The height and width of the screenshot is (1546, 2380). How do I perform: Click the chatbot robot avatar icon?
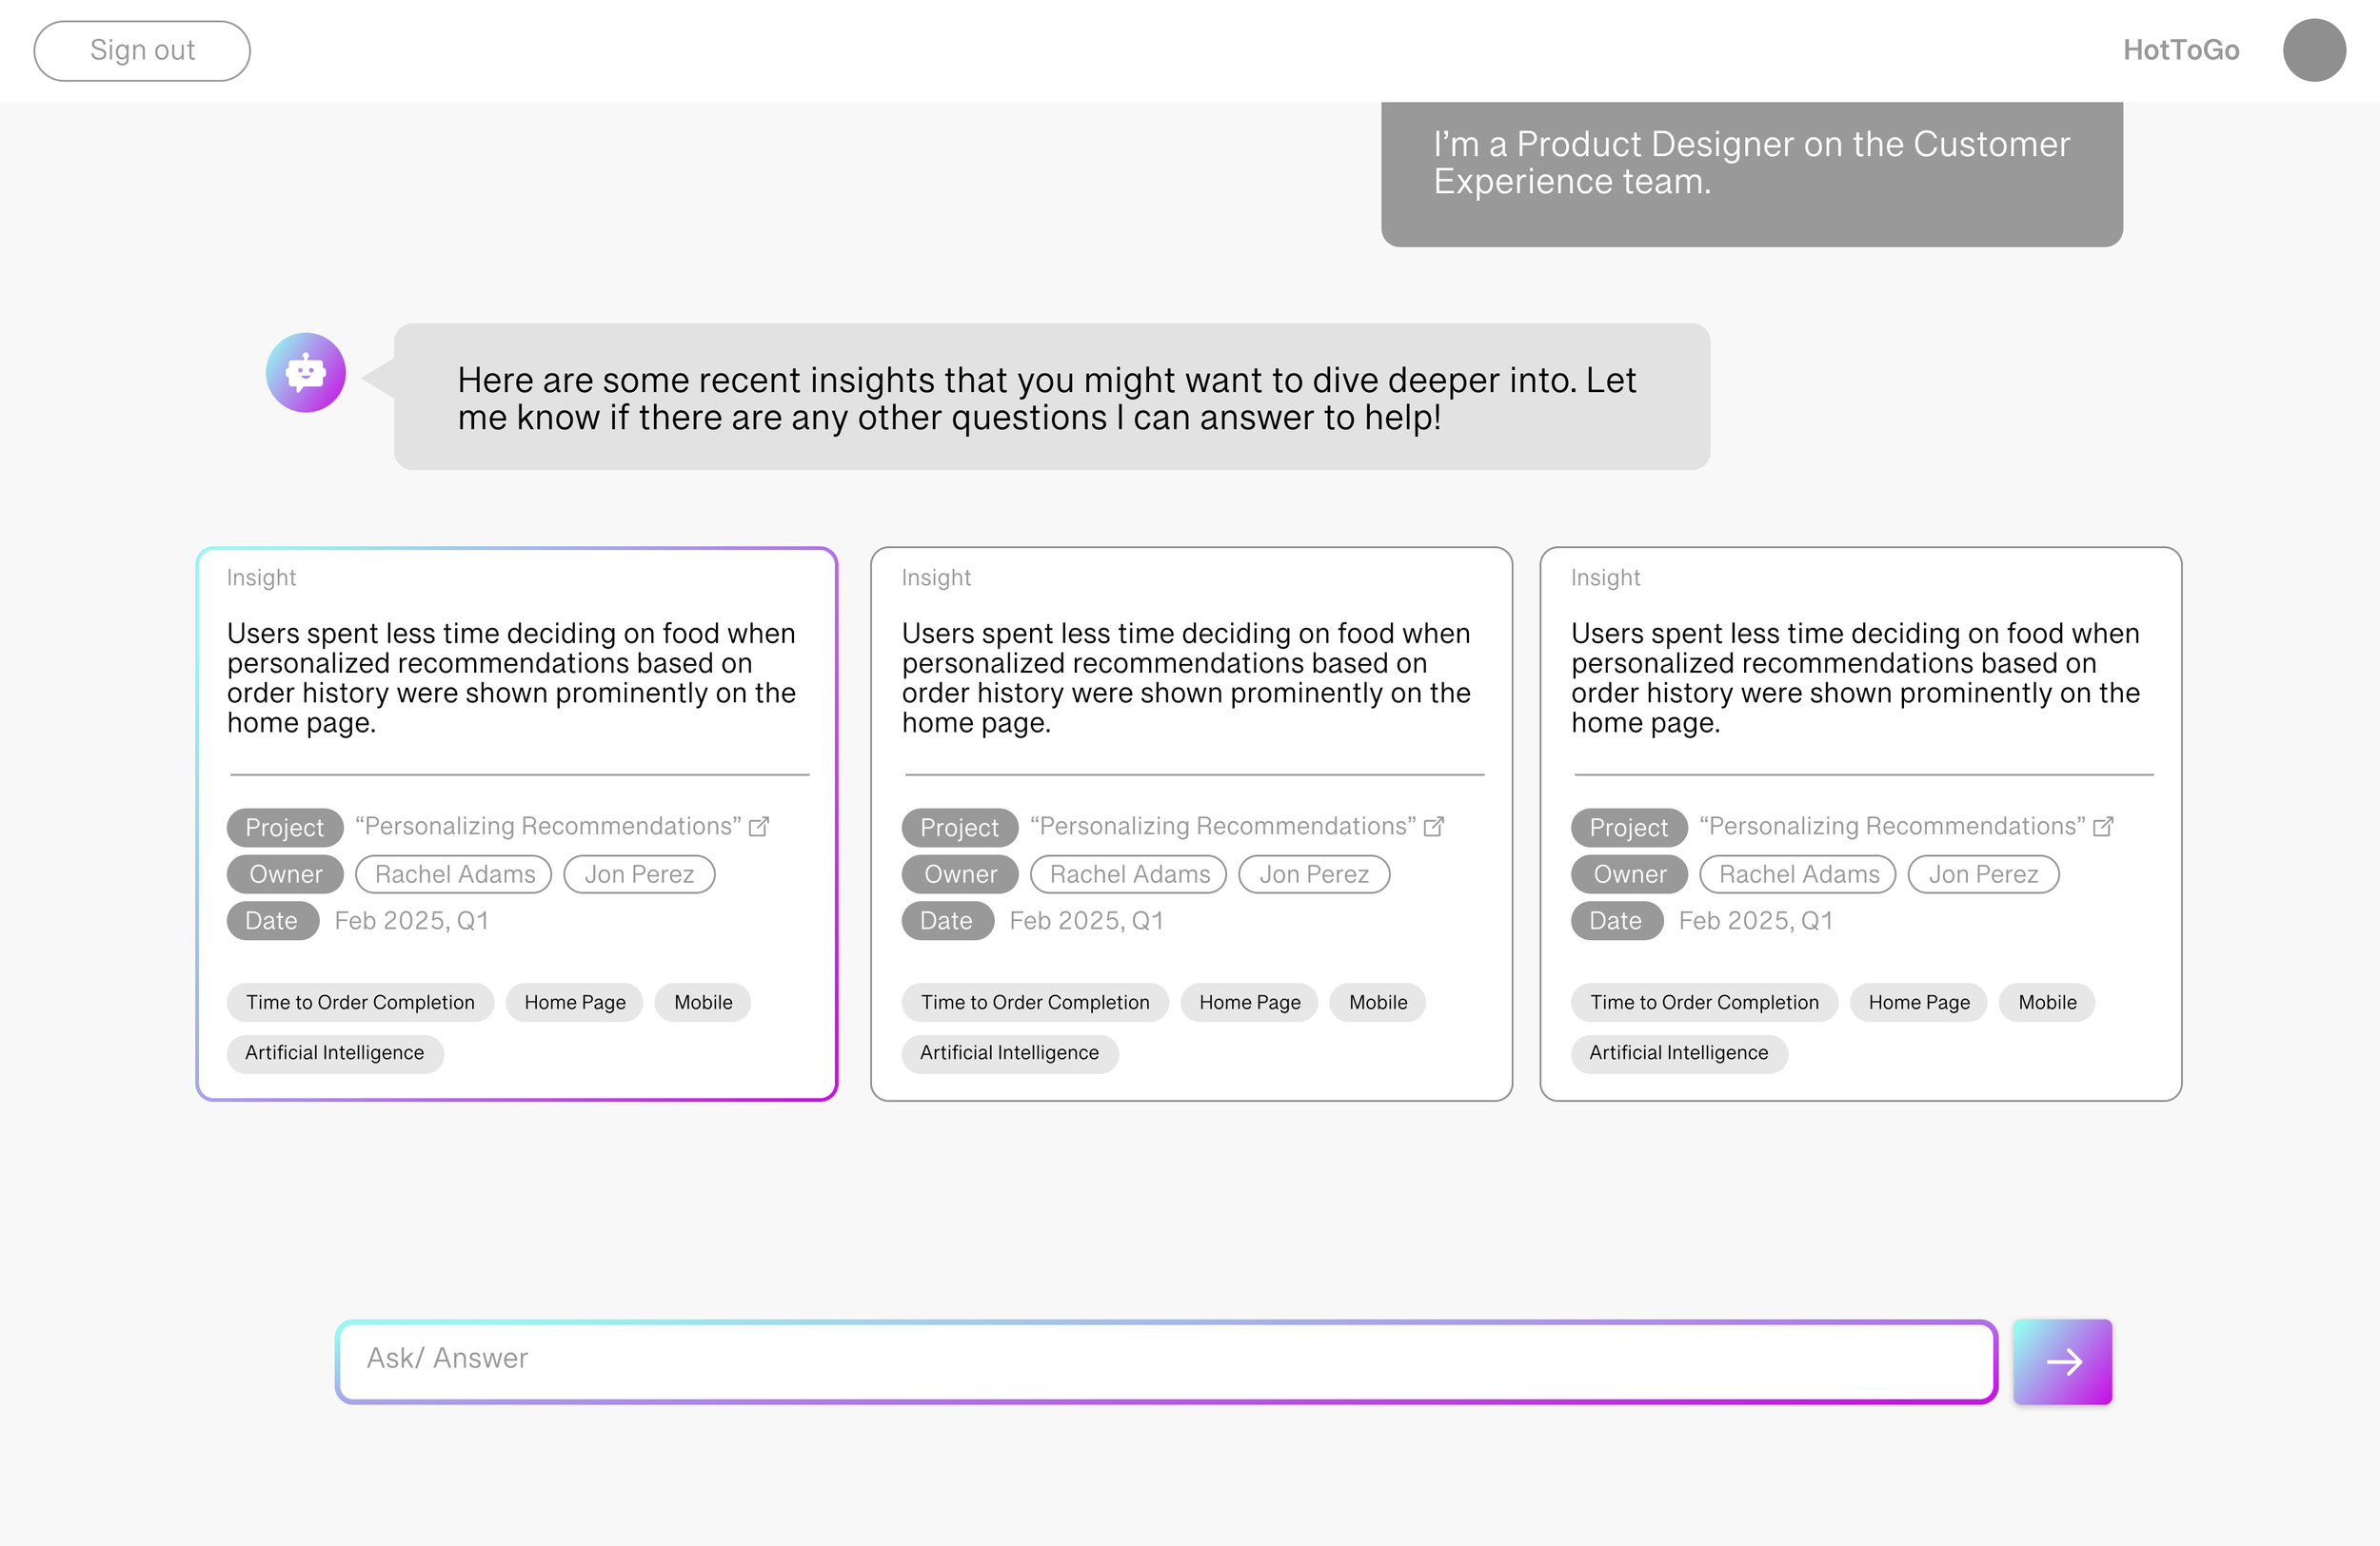point(305,373)
